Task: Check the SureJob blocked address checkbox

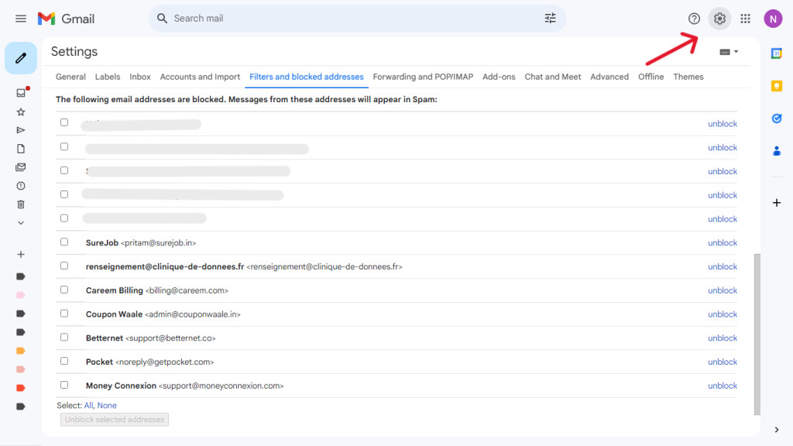Action: (x=64, y=242)
